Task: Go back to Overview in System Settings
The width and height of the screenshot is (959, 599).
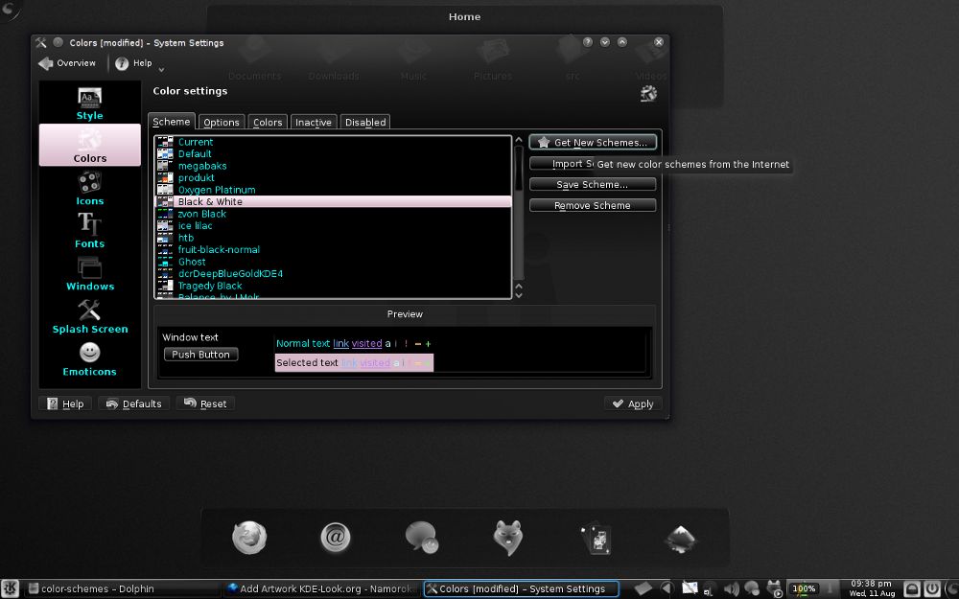Action: pos(67,63)
